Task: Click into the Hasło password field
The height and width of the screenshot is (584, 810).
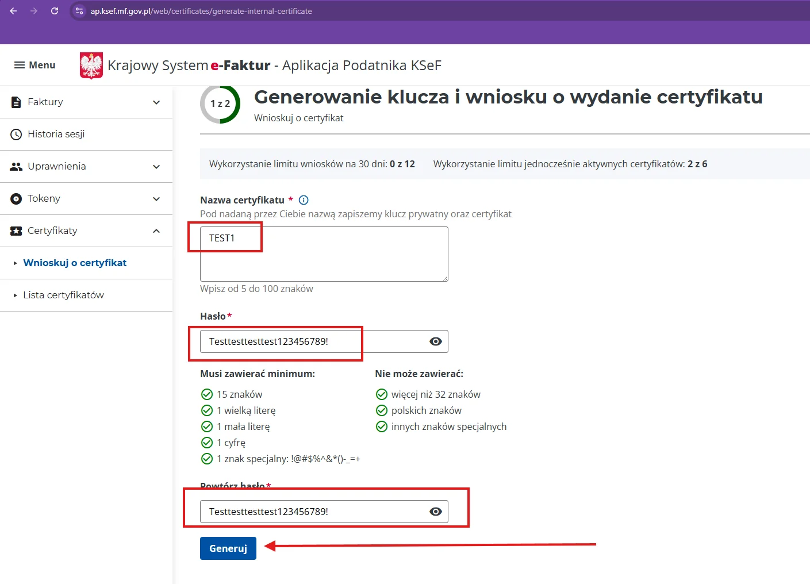Action: (x=324, y=341)
